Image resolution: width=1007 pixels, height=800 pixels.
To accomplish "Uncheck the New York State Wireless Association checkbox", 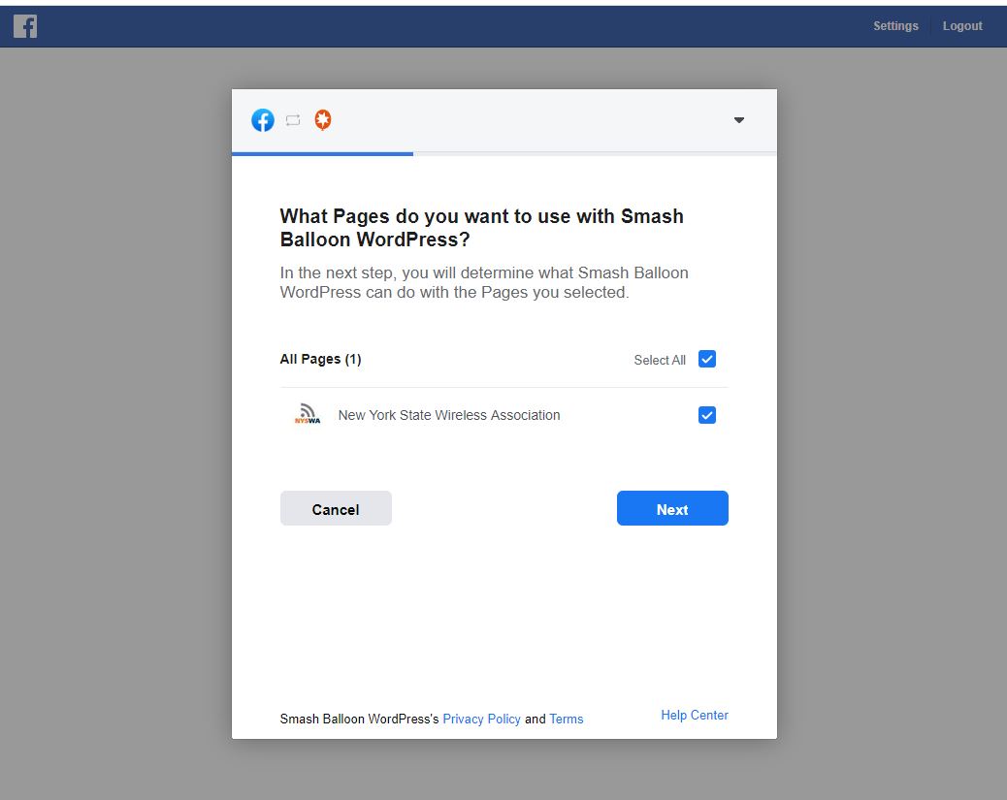I will (707, 415).
